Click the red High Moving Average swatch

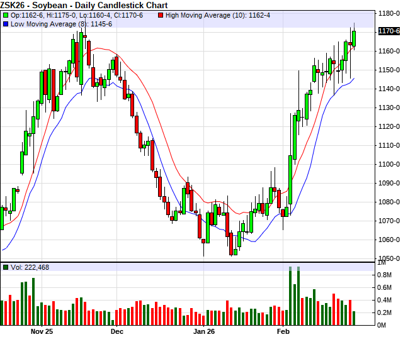pos(161,14)
